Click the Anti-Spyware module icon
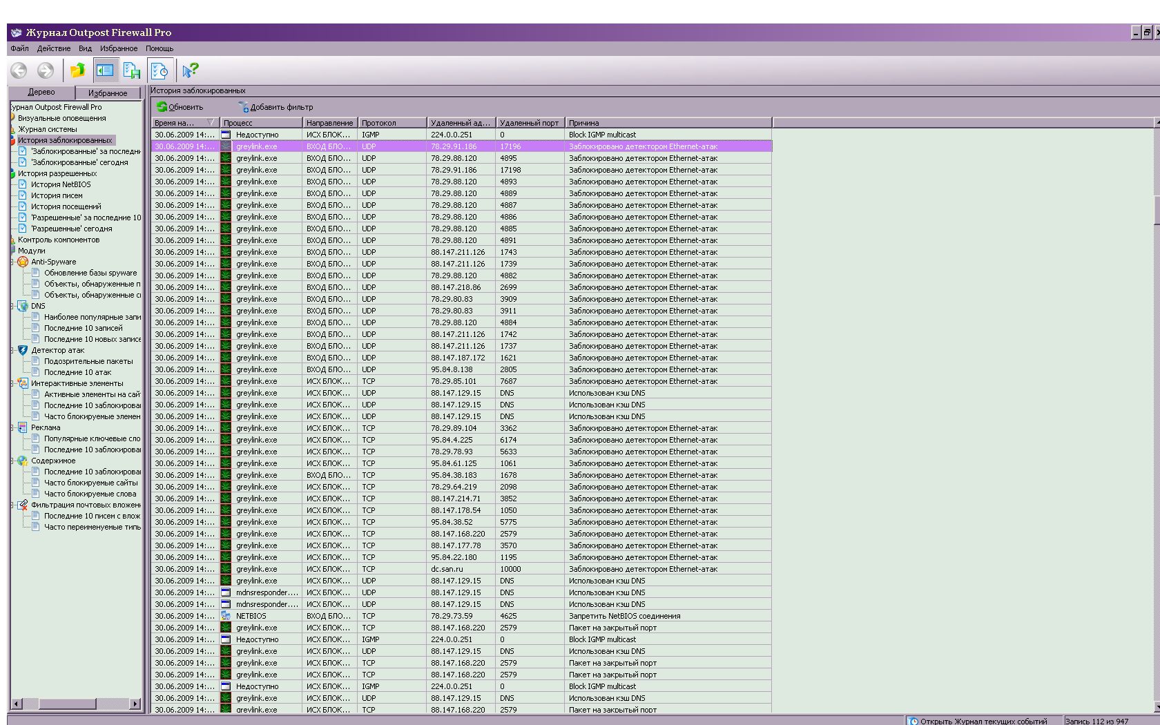The image size is (1160, 725). click(x=23, y=262)
